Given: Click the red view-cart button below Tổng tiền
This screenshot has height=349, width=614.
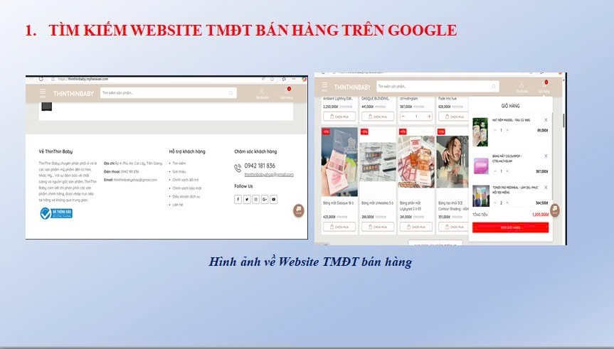Looking at the screenshot, I should 510,227.
